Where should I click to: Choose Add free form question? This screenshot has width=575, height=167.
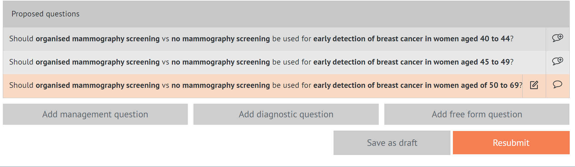(477, 114)
